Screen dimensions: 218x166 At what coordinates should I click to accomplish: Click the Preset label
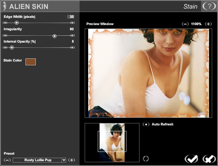(x=9, y=154)
